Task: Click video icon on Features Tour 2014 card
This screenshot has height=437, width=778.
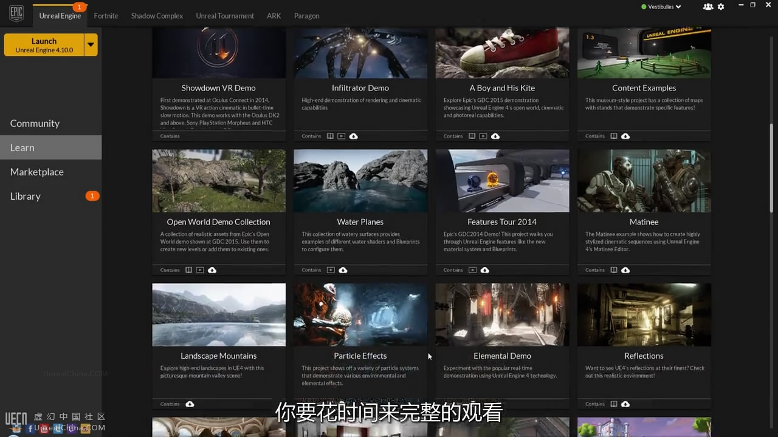Action: tap(472, 270)
